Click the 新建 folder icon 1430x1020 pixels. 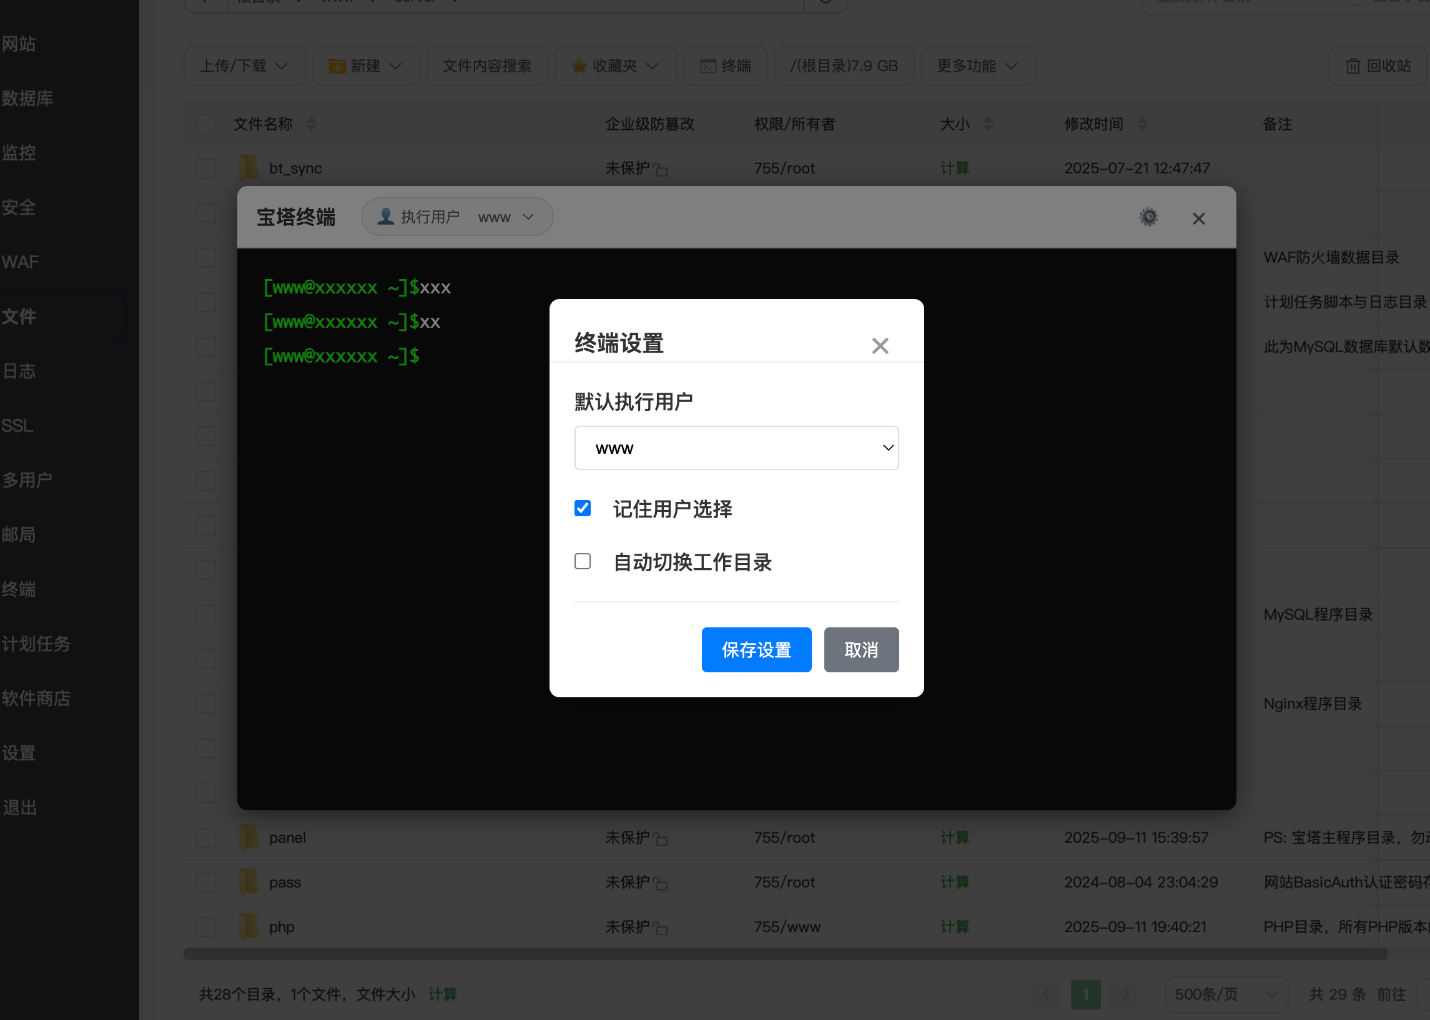tap(337, 66)
